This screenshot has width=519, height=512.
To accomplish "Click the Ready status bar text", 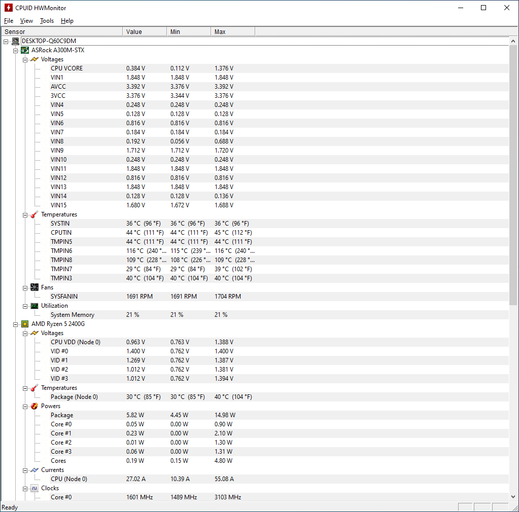I will tap(10, 507).
